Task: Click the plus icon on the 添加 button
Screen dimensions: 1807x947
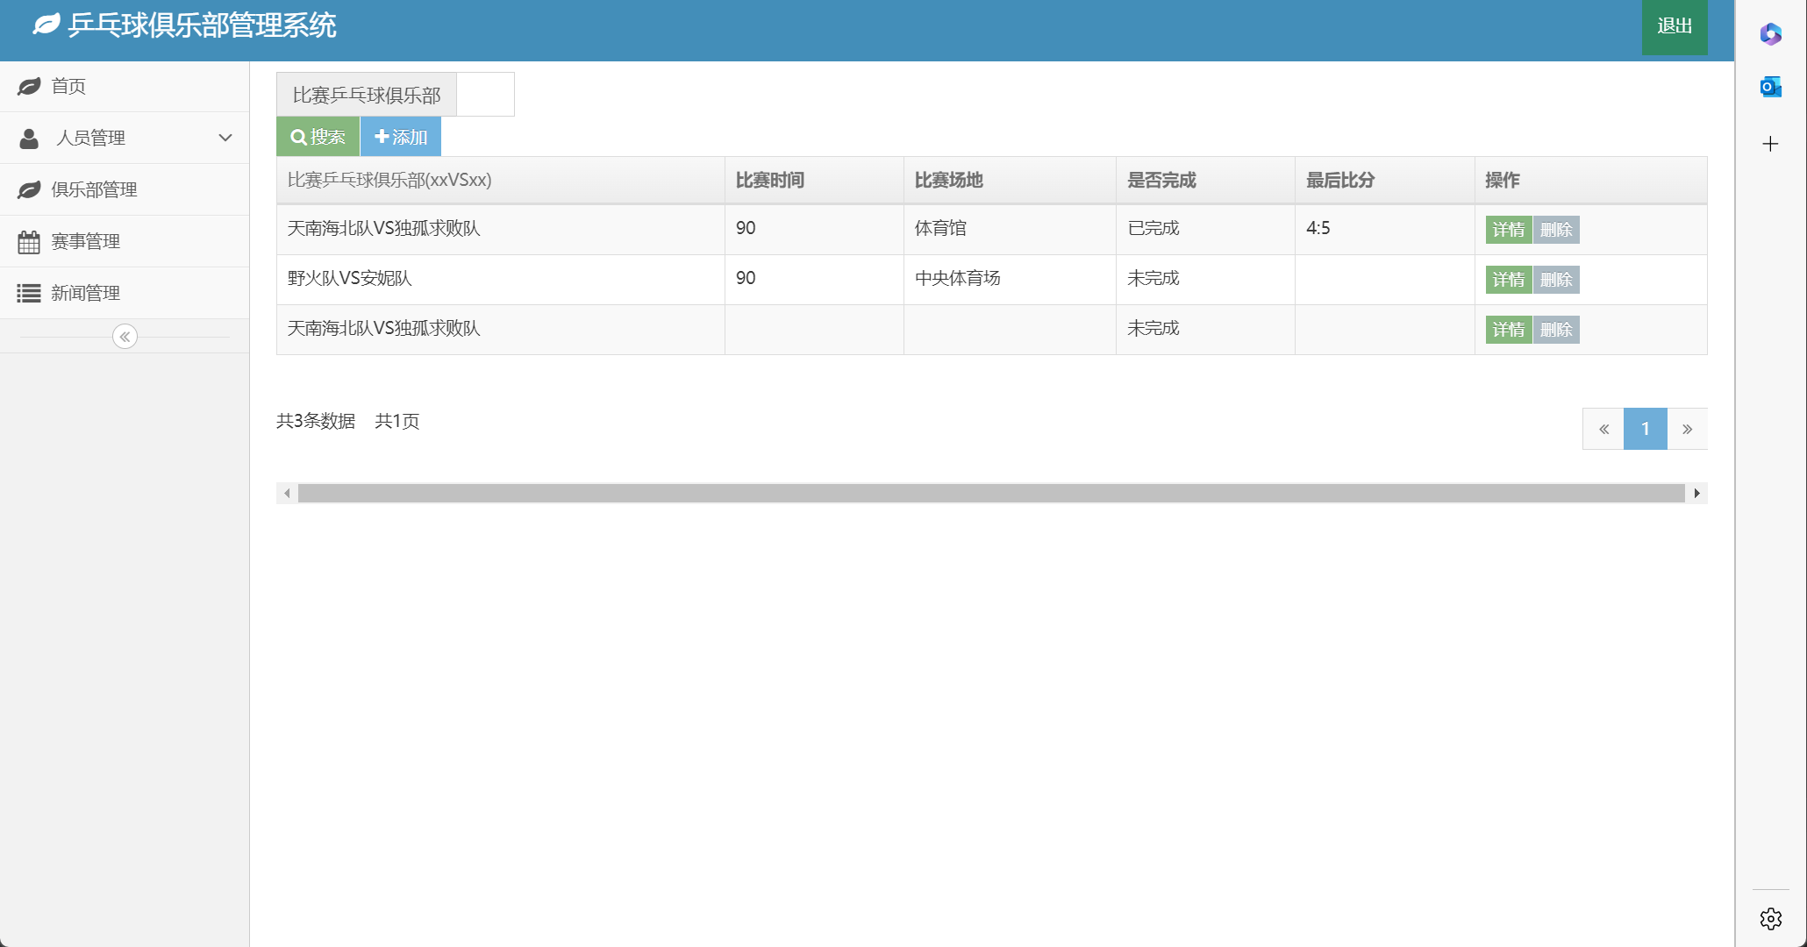Action: tap(382, 137)
